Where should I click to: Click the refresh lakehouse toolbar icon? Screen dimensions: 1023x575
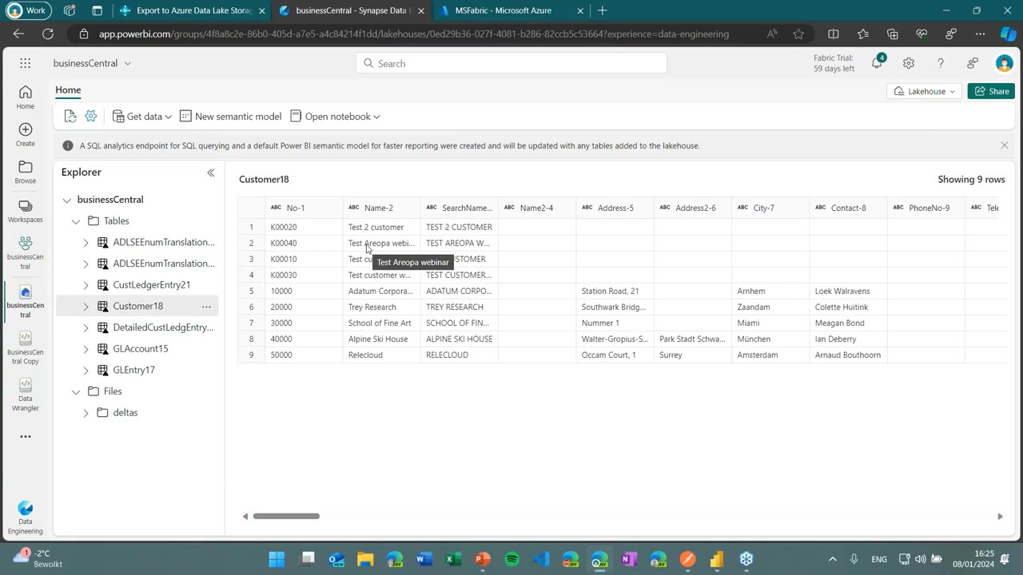coord(70,117)
